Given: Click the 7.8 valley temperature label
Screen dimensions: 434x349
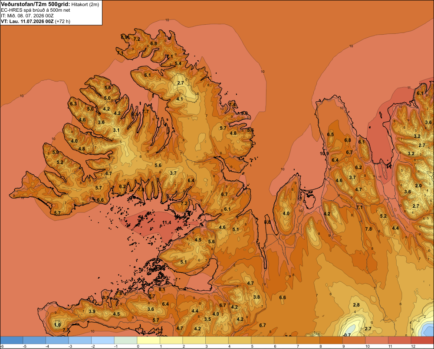Looking at the screenshot, I should click(x=368, y=229).
